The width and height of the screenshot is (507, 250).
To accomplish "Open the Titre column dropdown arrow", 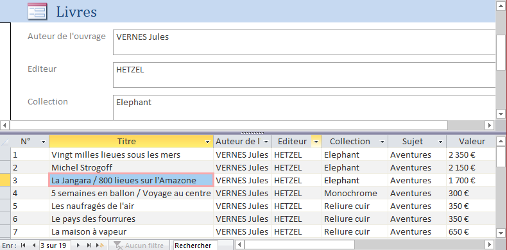I will pyautogui.click(x=207, y=142).
